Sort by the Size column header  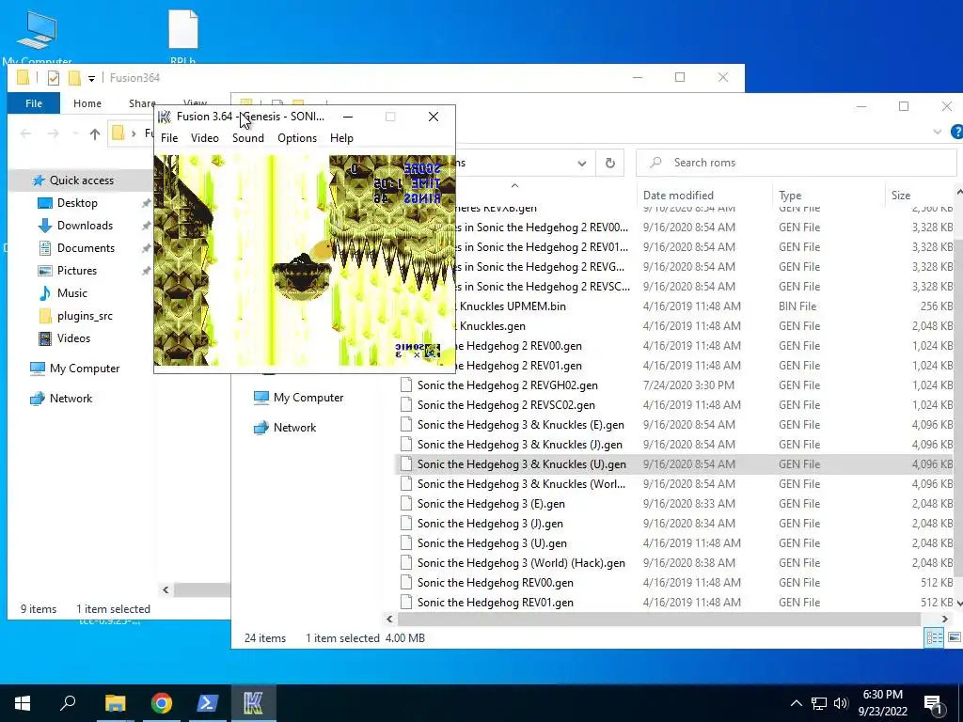click(900, 196)
